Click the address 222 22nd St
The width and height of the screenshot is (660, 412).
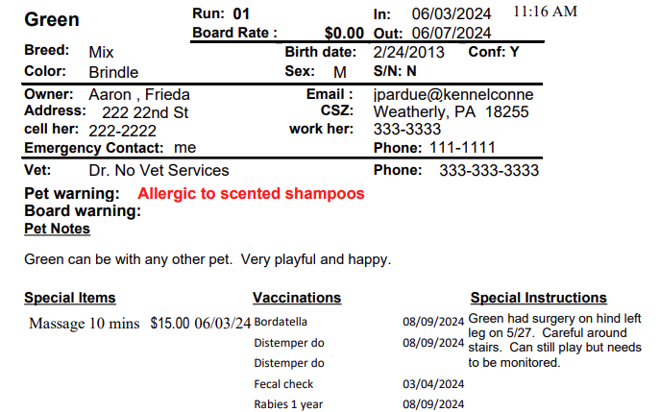point(145,112)
